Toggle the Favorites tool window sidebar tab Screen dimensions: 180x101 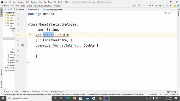click(x=1, y=85)
